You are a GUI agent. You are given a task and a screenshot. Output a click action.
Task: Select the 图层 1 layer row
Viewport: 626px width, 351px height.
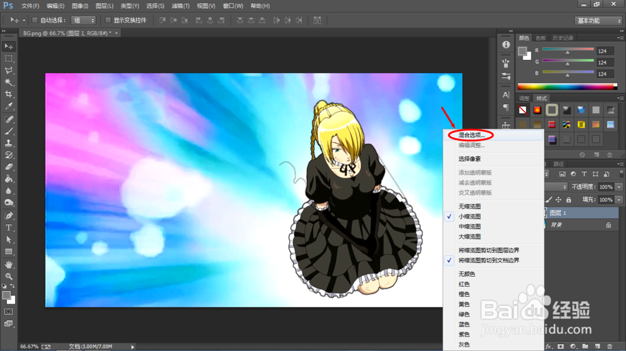tap(582, 213)
